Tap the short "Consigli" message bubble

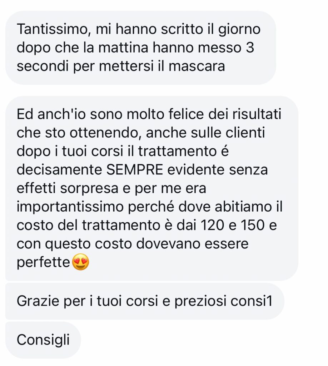(43, 340)
